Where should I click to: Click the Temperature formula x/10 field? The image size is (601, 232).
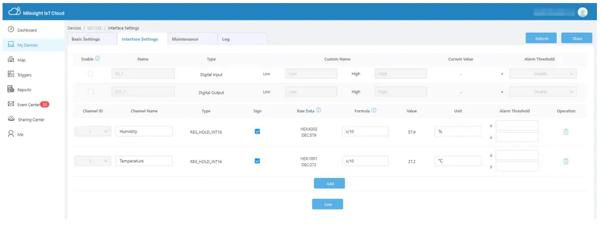pyautogui.click(x=365, y=161)
